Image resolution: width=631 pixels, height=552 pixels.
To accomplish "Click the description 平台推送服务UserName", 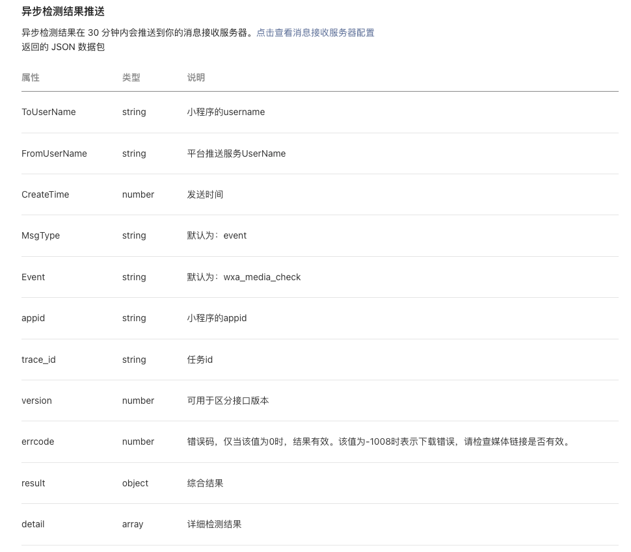I will [236, 153].
